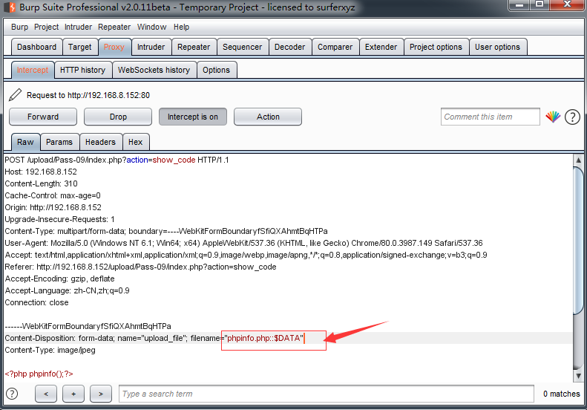Switch to the Extender tab
The height and width of the screenshot is (410, 587).
click(381, 48)
